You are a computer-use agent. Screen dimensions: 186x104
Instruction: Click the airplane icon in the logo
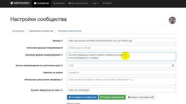12,3
